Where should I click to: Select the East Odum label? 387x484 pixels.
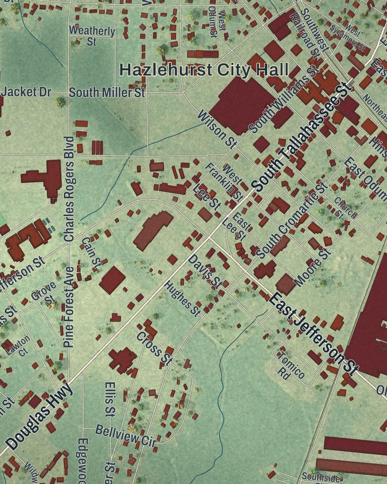point(365,179)
